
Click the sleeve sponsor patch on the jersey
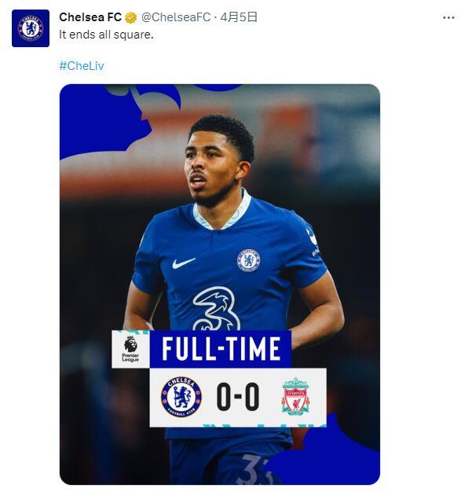coord(313,242)
